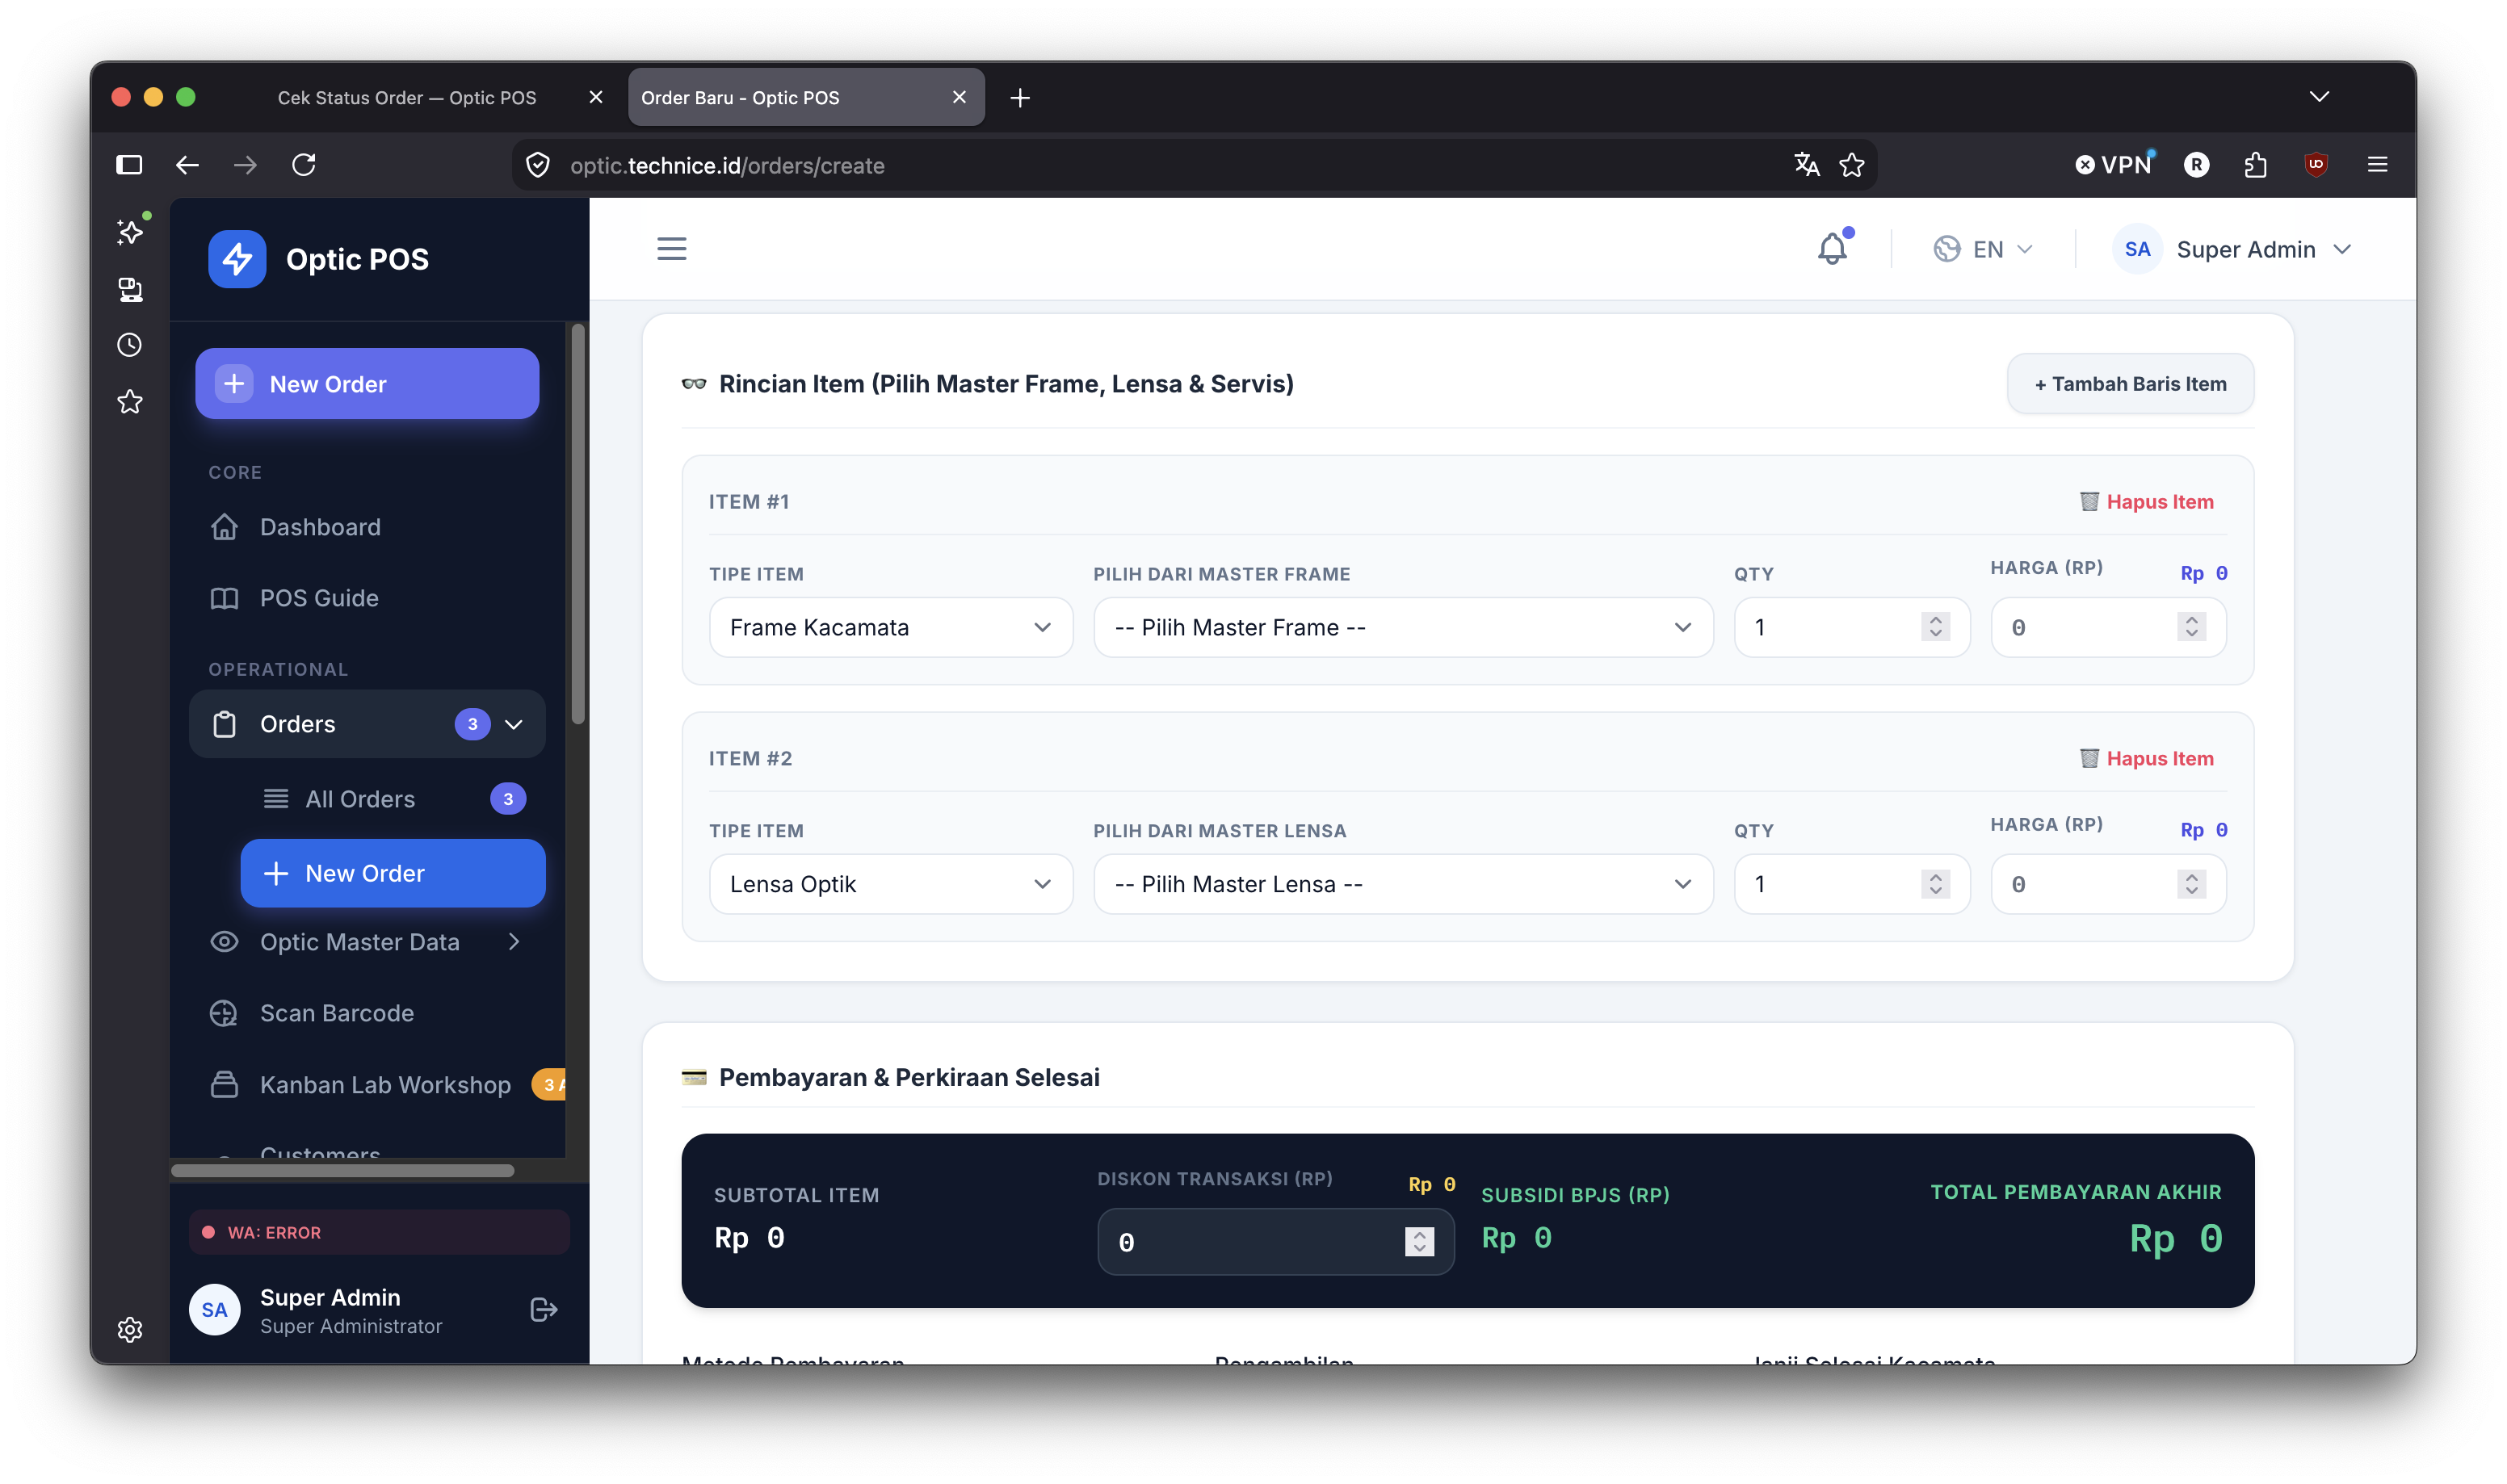Open the notifications bell
This screenshot has width=2507, height=1484.
(x=1831, y=248)
